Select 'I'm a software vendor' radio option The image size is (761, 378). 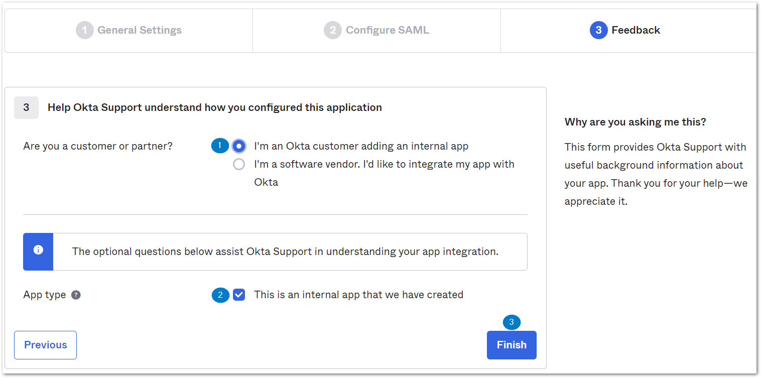[239, 164]
